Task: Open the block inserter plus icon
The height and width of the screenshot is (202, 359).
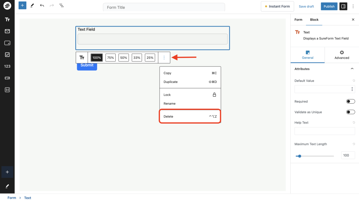Action: coord(22,6)
